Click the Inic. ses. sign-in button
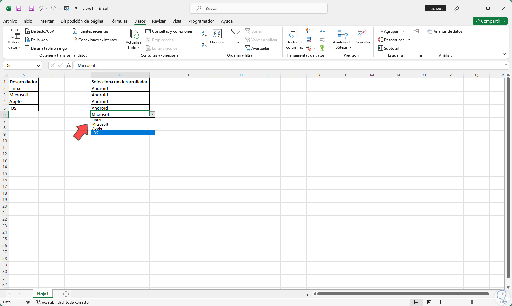Screen dimensions: 512x306 tap(435, 8)
